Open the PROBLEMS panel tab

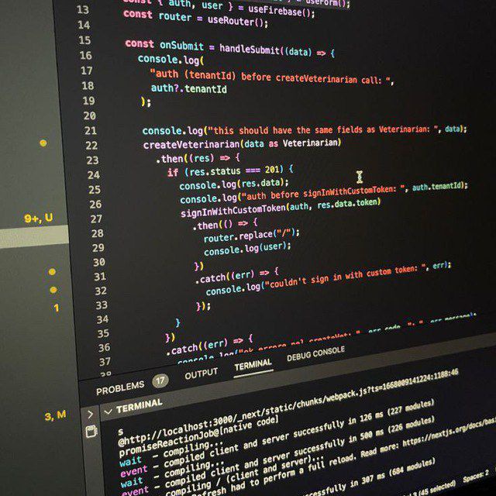tap(120, 387)
